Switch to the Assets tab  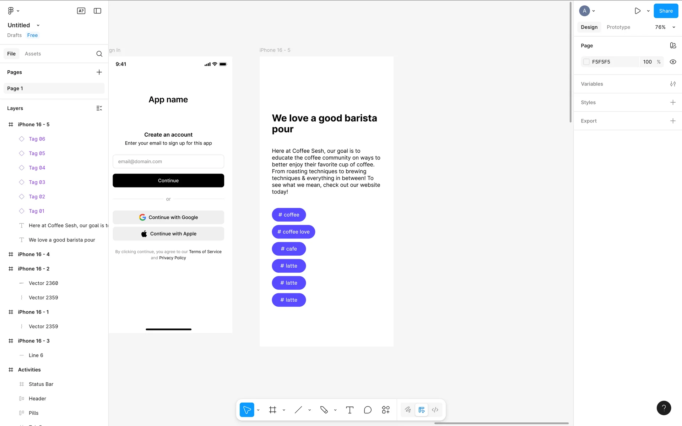[x=33, y=54]
